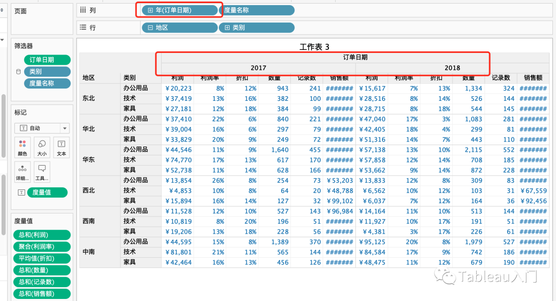Click the ¥20,223 profit cell
This screenshot has width=556, height=301.
pos(178,88)
